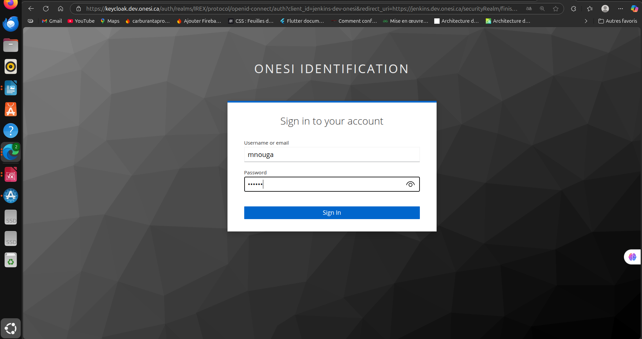This screenshot has height=339, width=642.
Task: Open the Trash from the dock
Action: pyautogui.click(x=11, y=260)
